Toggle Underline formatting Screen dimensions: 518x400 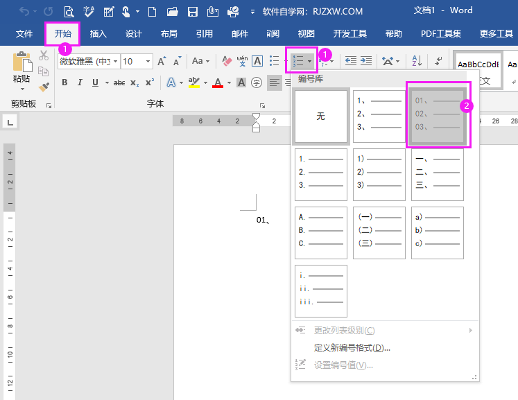click(95, 82)
